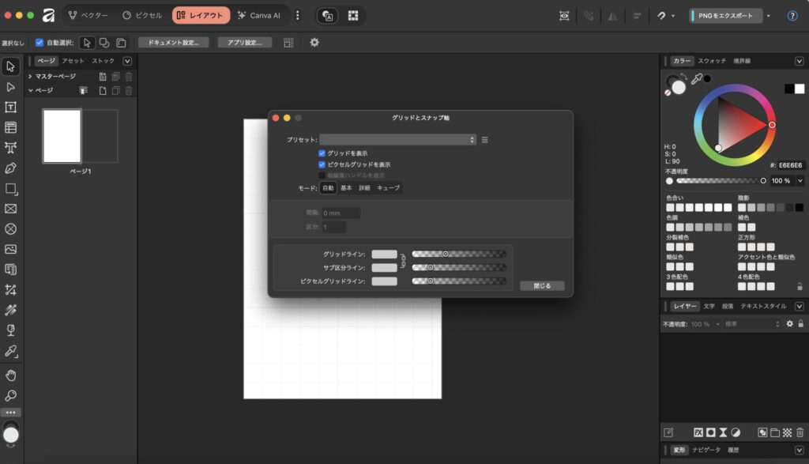Uncheck グリッドを表示 checkbox
809x464 pixels.
[322, 153]
